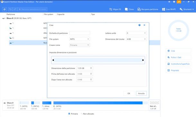The width and height of the screenshot is (196, 117).
Task: Select the Altro 128 MB partition block
Action: coord(47,105)
